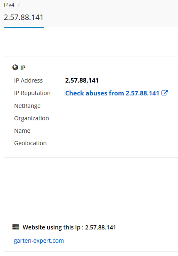
Task: Click the Website using this ip heading
Action: (x=69, y=227)
